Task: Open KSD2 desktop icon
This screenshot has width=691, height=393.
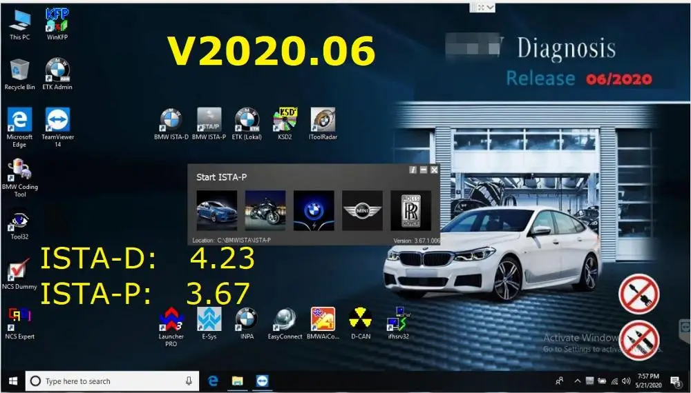Action: coord(285,124)
